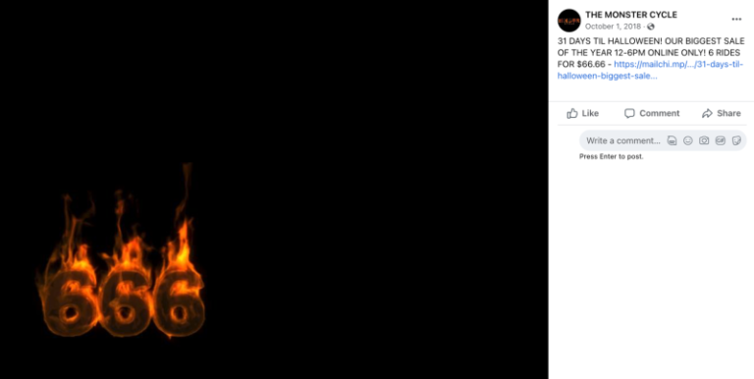The height and width of the screenshot is (379, 754).
Task: Click The Monster Cycle profile picture
Action: point(568,21)
